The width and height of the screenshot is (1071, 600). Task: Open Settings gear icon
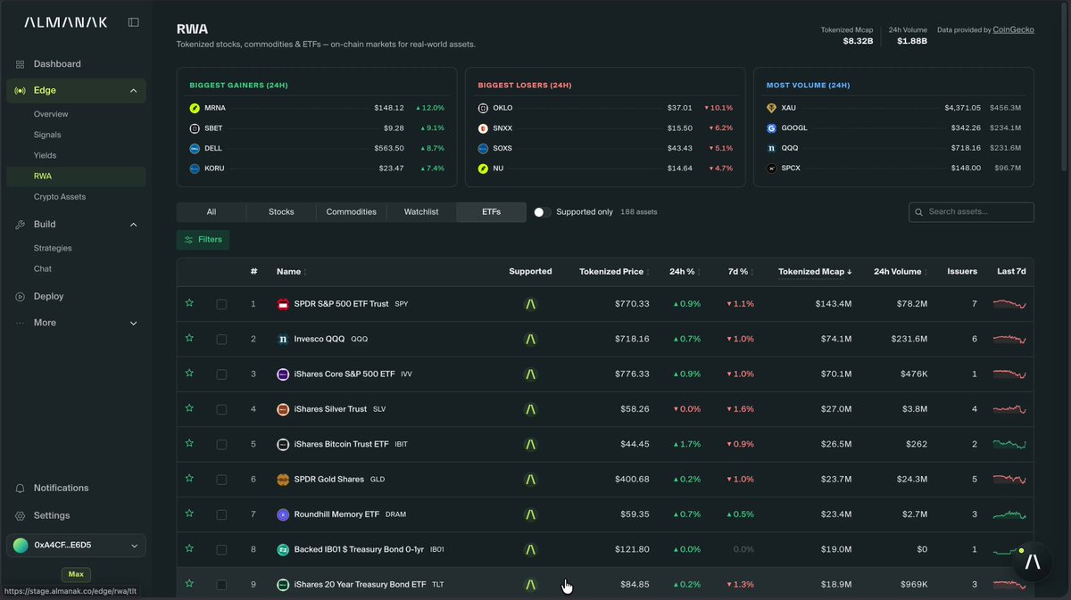(20, 515)
